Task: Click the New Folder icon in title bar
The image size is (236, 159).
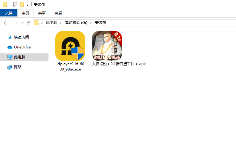Action: pyautogui.click(x=22, y=5)
